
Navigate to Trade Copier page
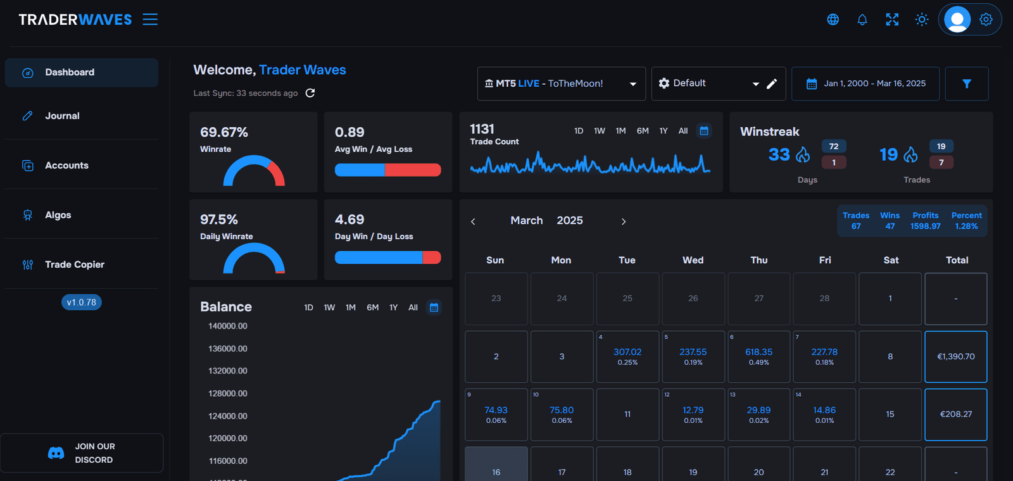(74, 265)
